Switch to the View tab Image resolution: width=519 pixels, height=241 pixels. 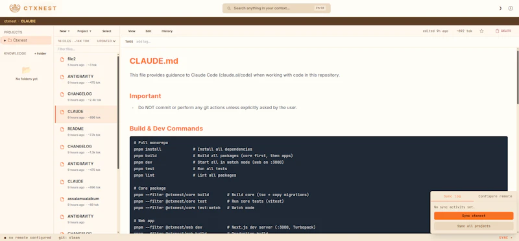(132, 31)
